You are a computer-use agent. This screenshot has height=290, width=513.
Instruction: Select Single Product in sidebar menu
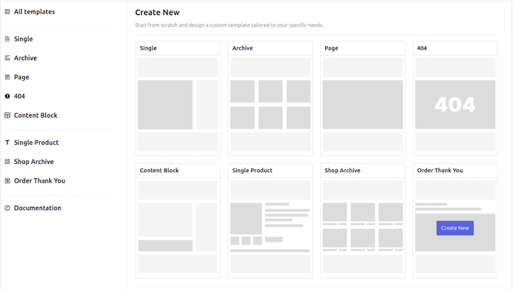pos(36,143)
